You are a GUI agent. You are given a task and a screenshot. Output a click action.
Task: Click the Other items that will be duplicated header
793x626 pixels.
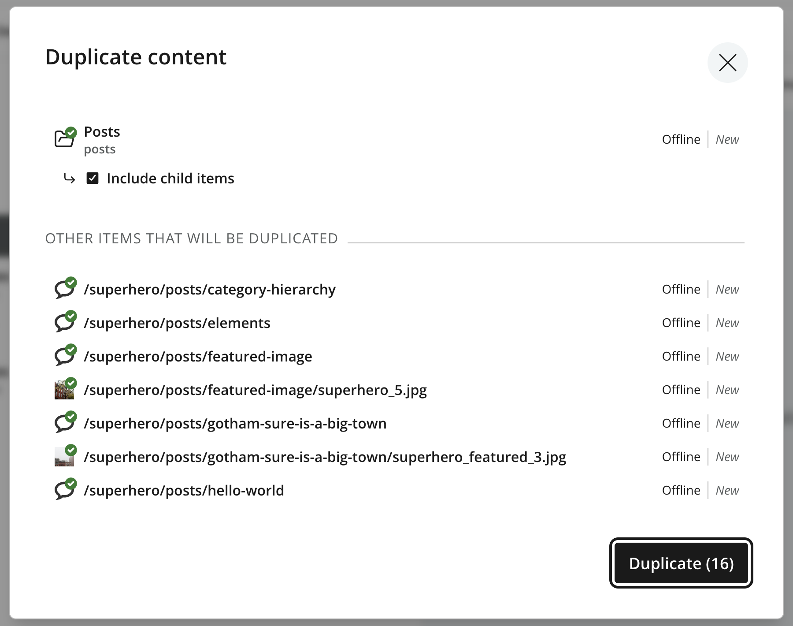point(192,238)
